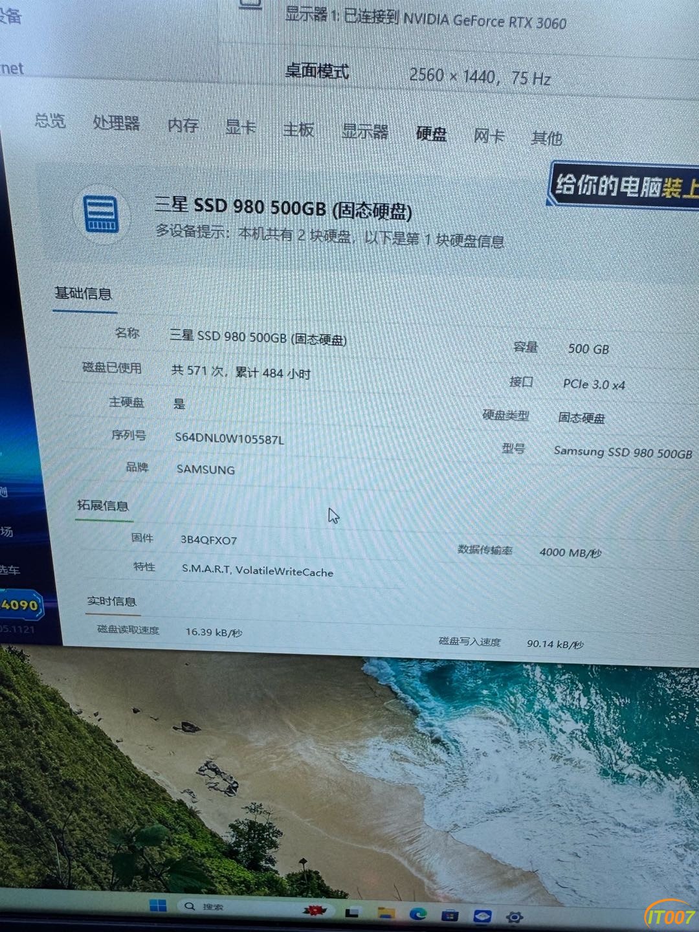Viewport: 699px width, 932px height.
Task: Click the capacity value 500 GB
Action: [x=588, y=349]
